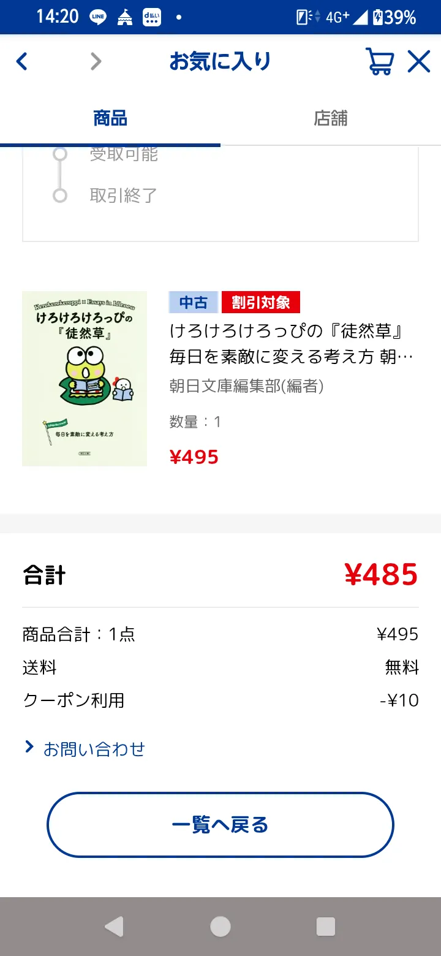Tap the 取引終了 status step circle
The width and height of the screenshot is (441, 956).
click(60, 195)
